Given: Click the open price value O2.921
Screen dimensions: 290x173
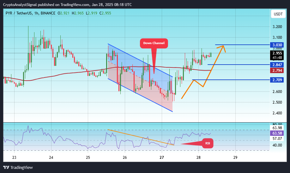Looking at the screenshot, I should [x=63, y=13].
